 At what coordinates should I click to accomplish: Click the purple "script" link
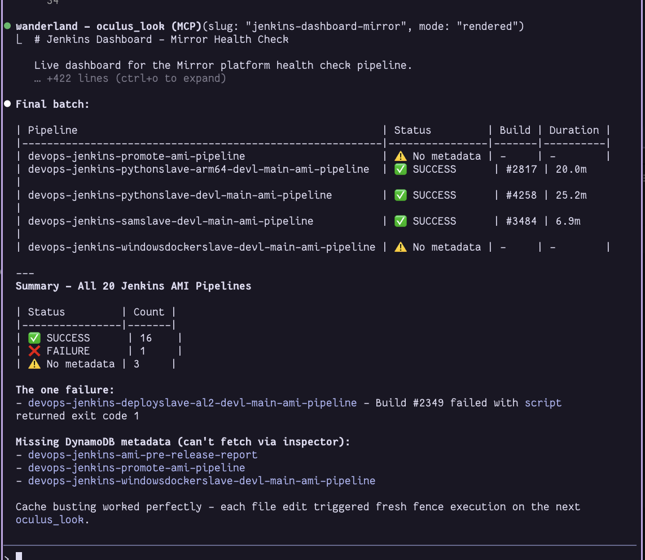tap(543, 403)
